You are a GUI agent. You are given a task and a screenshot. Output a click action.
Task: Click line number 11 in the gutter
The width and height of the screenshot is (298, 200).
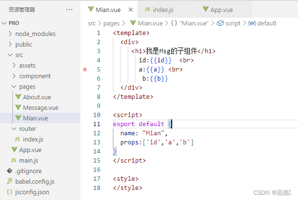tap(97, 124)
